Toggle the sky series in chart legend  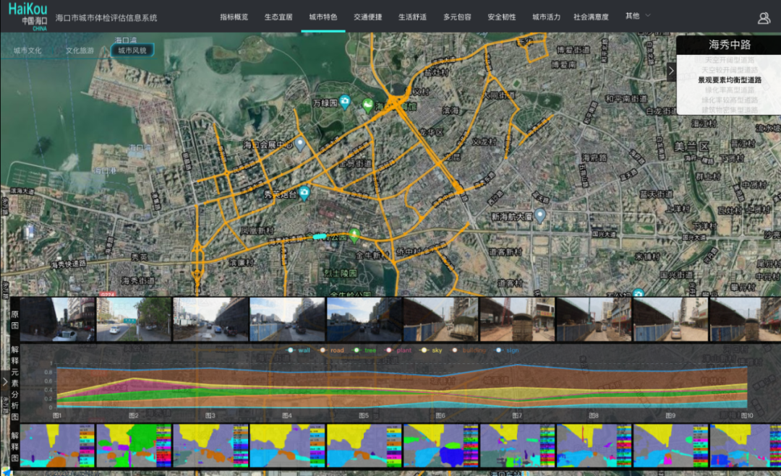click(431, 350)
